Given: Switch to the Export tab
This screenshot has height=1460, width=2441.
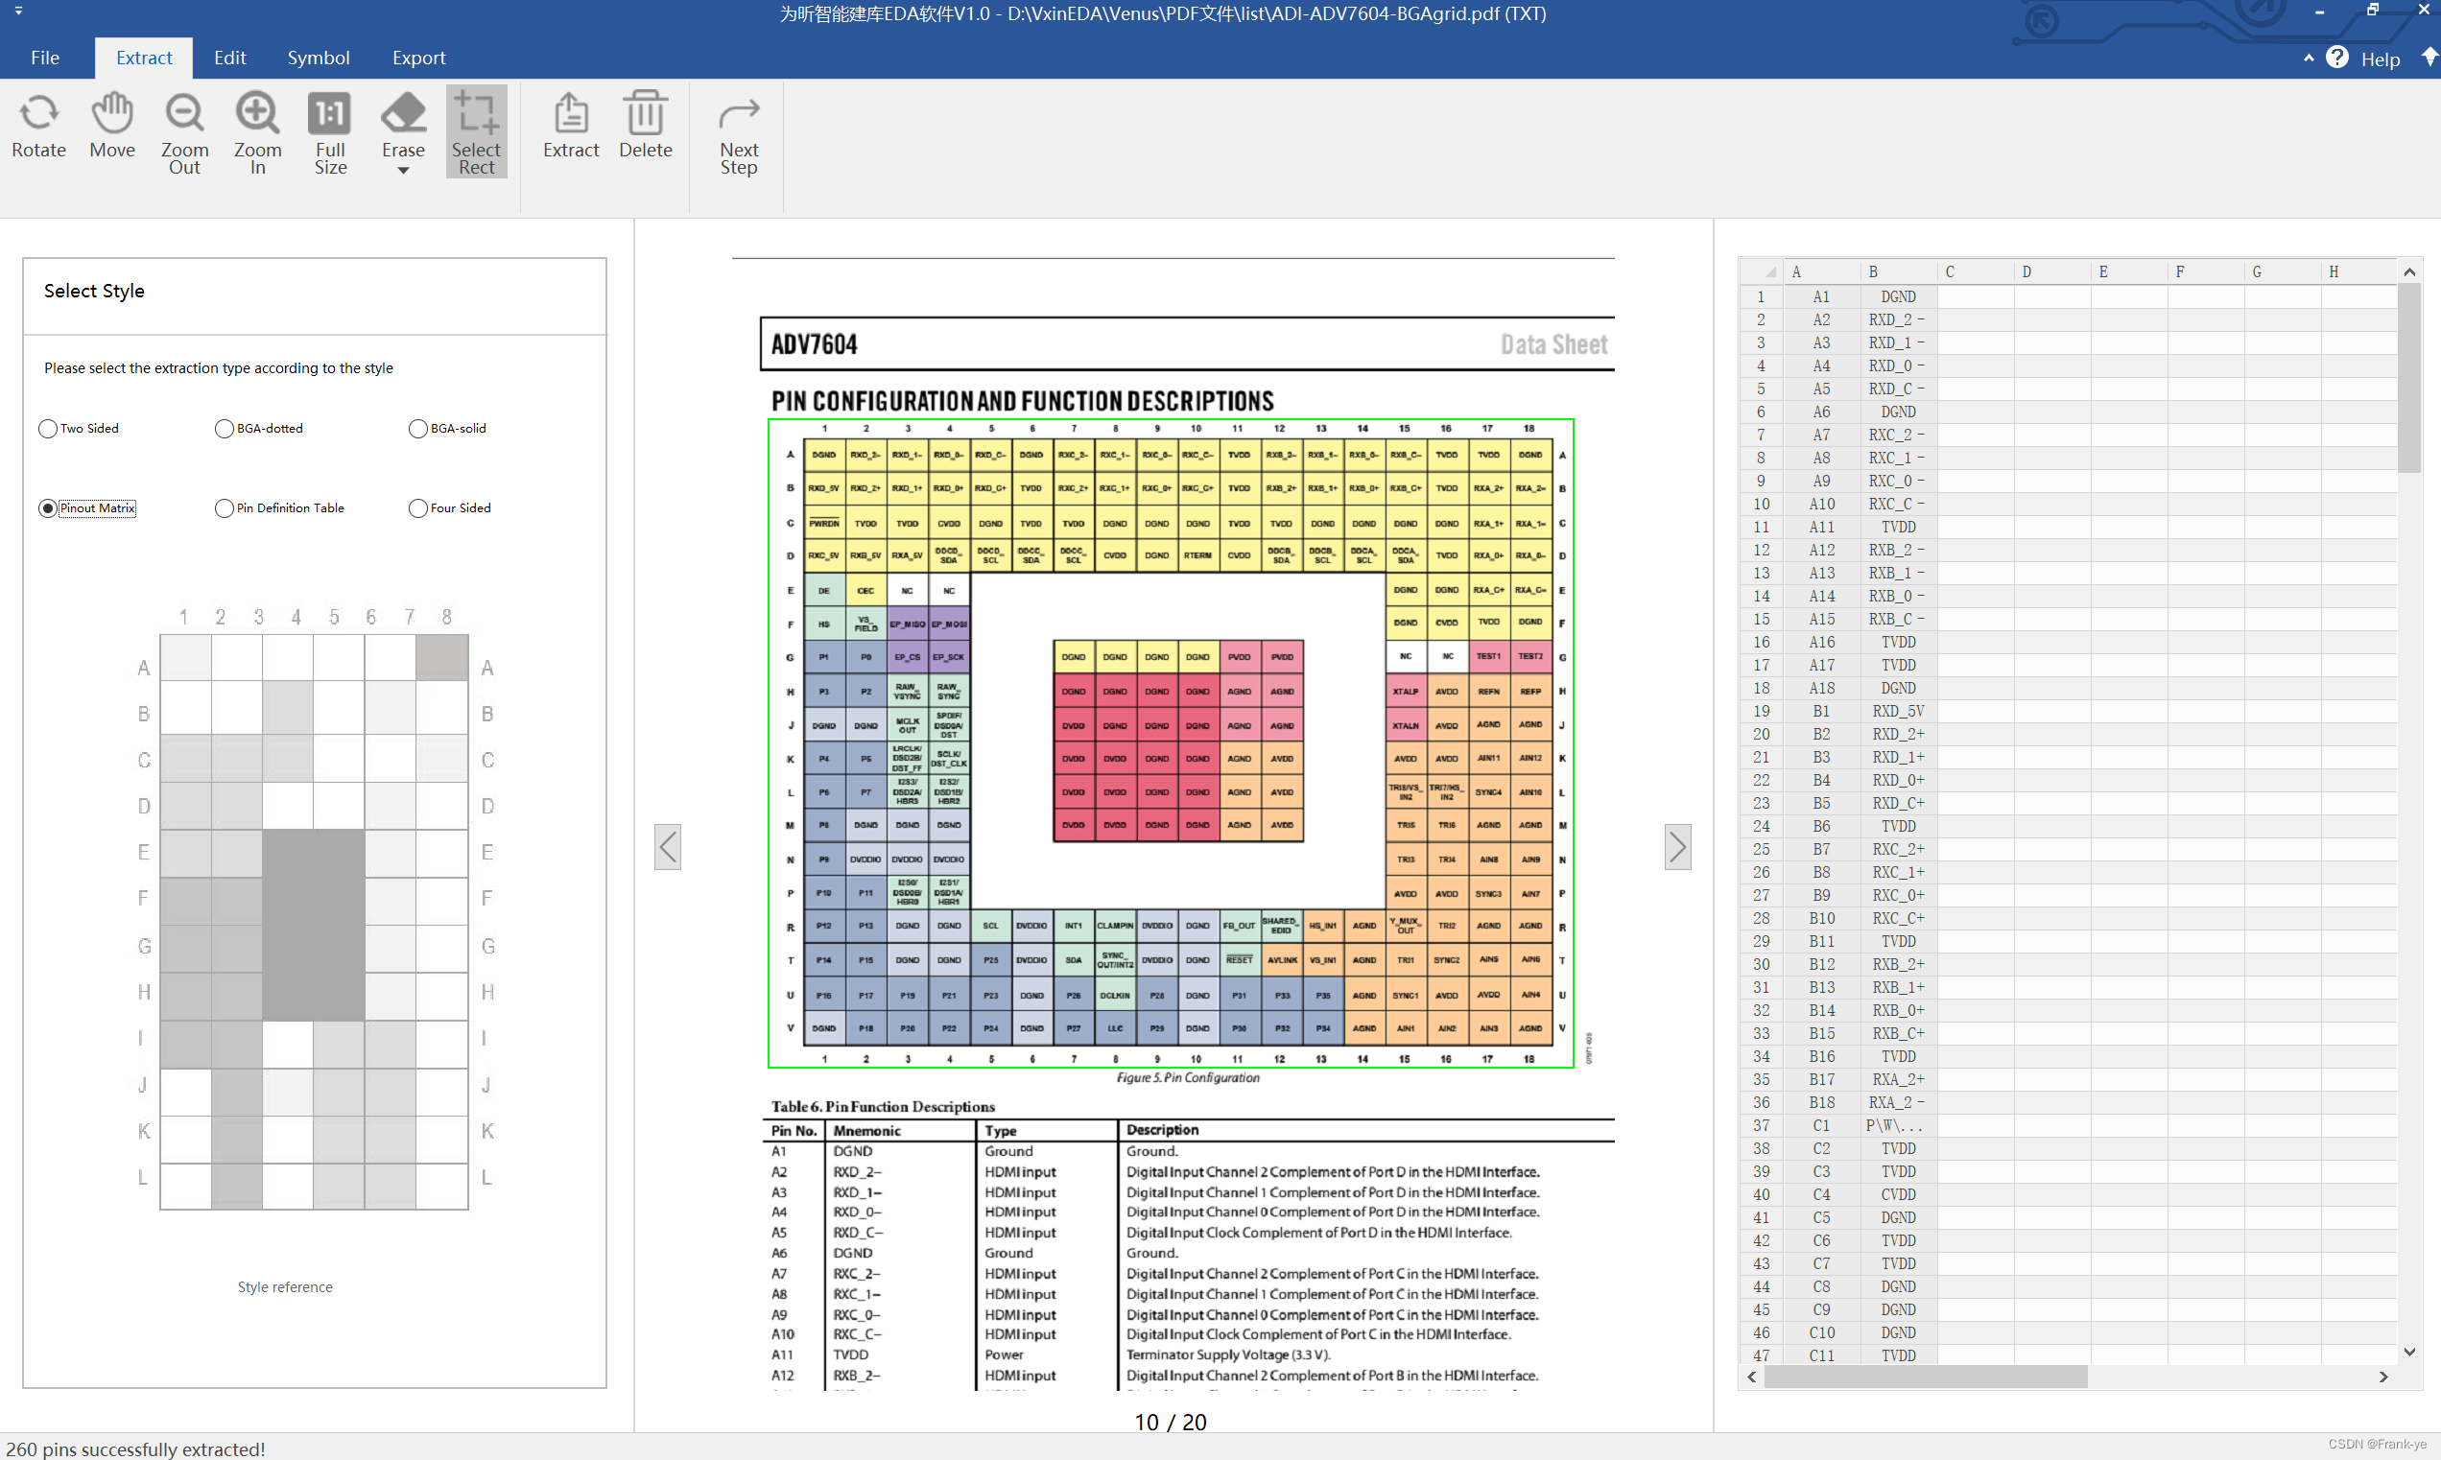Looking at the screenshot, I should [x=418, y=59].
